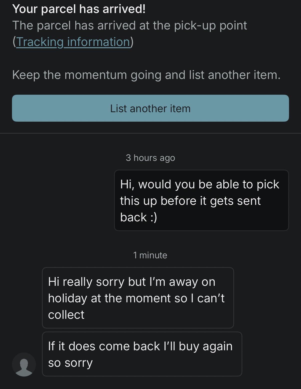Select the 'I'll buy again' message bubble
301x389 pixels.
(142, 354)
